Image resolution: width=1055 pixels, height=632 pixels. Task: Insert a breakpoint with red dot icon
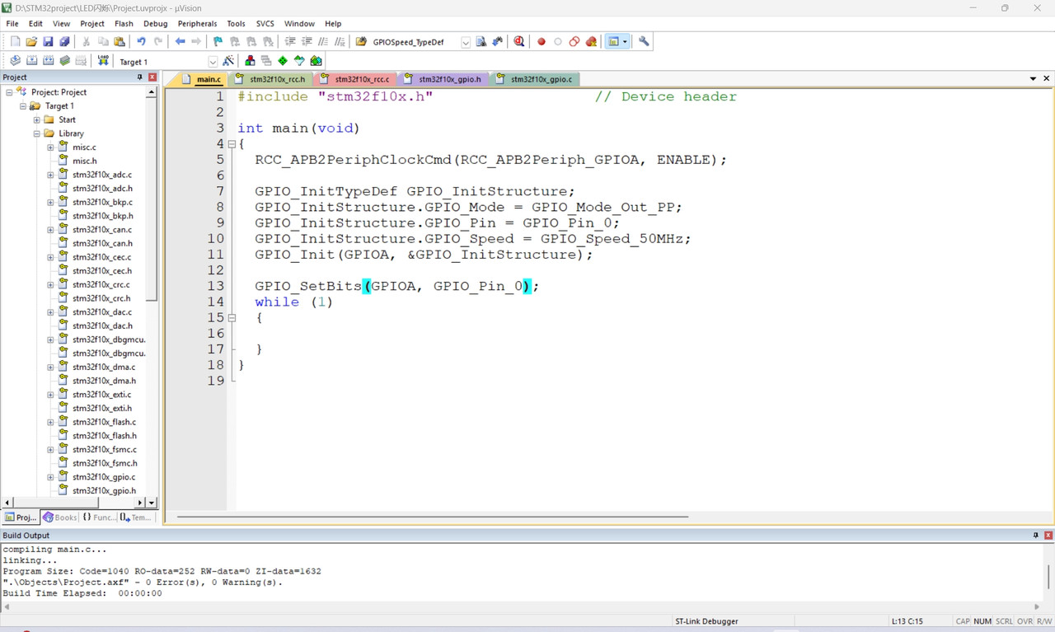[542, 41]
